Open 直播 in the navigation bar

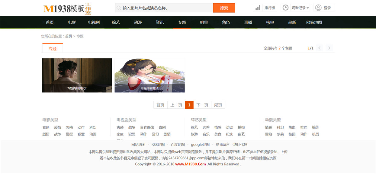(248, 22)
